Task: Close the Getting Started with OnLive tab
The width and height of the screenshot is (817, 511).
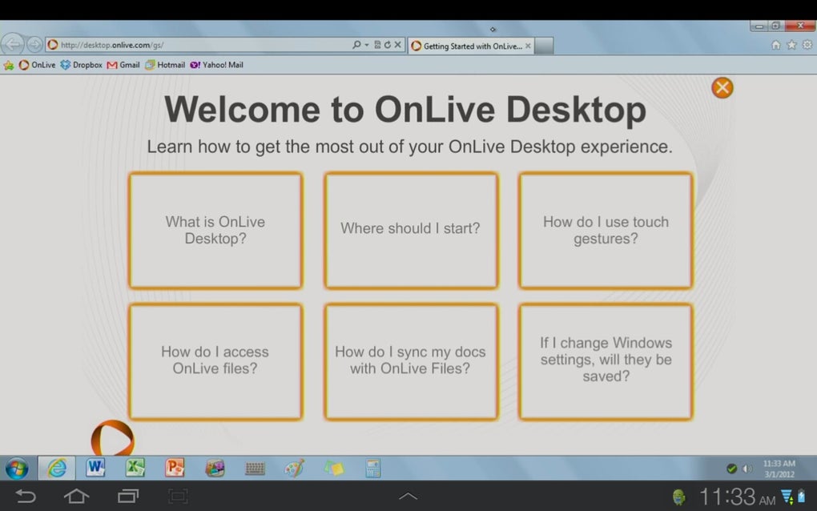Action: [x=528, y=46]
